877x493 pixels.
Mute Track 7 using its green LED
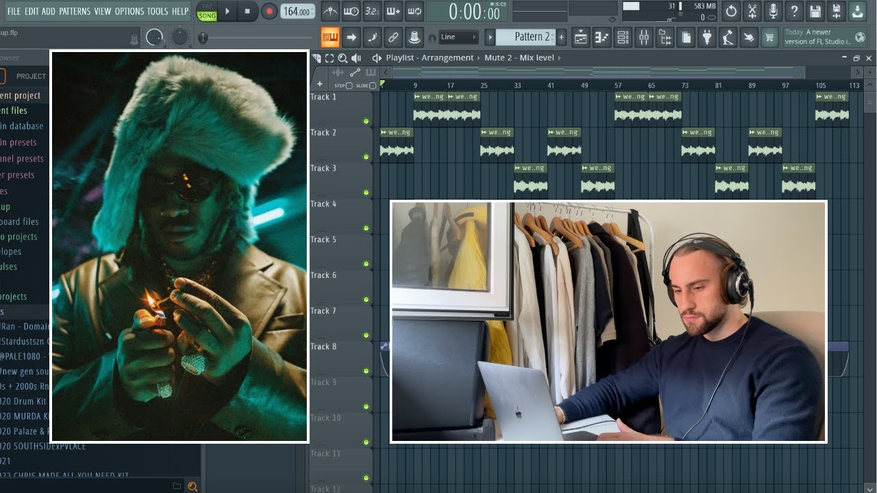point(366,335)
